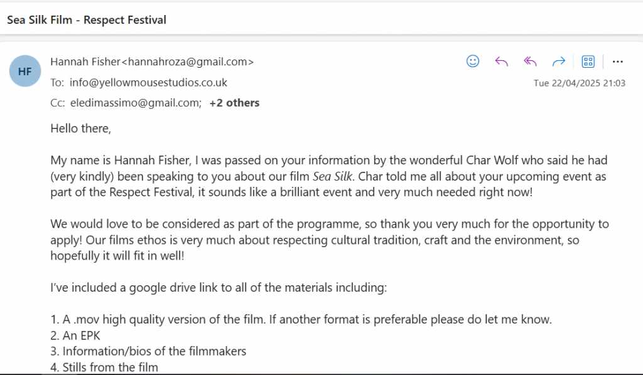Click list item 4 Stills from the film
643x375 pixels.
pyautogui.click(x=104, y=367)
